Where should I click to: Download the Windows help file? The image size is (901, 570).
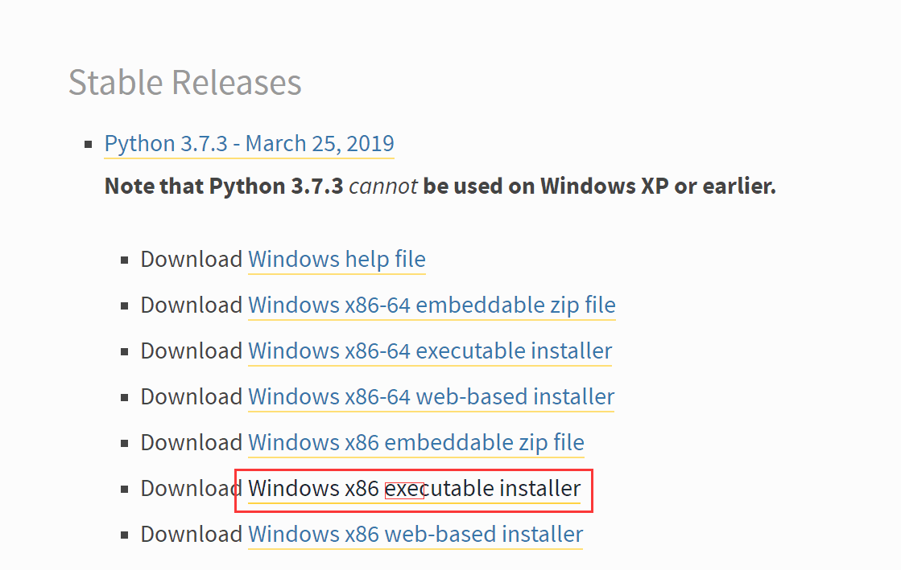(337, 260)
